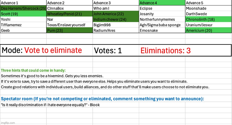The width and height of the screenshot is (232, 125).
Task: Select the Three hints heading cell
Action: point(33,70)
